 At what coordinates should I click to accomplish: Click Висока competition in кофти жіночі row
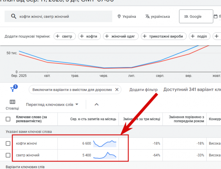coord(215,143)
